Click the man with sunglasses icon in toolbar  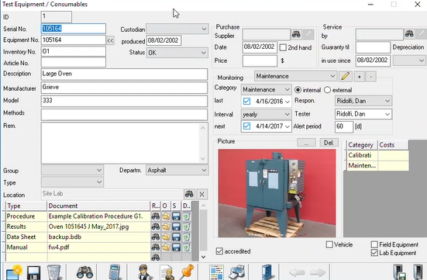(144, 272)
